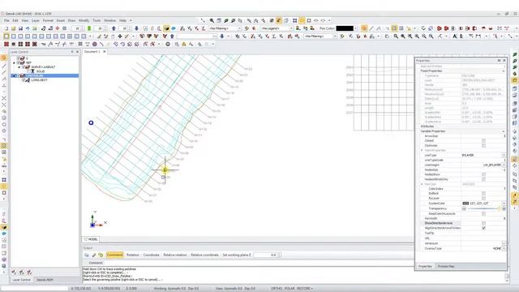Click the Save icon in toolbar

(x=20, y=28)
